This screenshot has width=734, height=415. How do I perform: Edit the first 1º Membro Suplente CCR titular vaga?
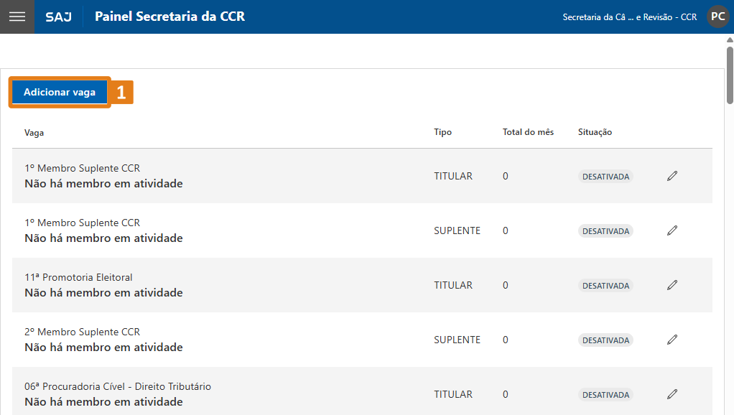(x=672, y=176)
